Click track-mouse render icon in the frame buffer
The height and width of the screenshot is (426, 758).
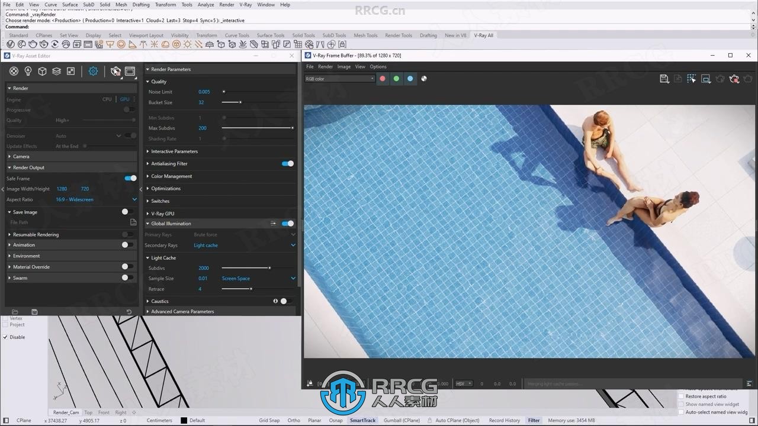coord(692,79)
